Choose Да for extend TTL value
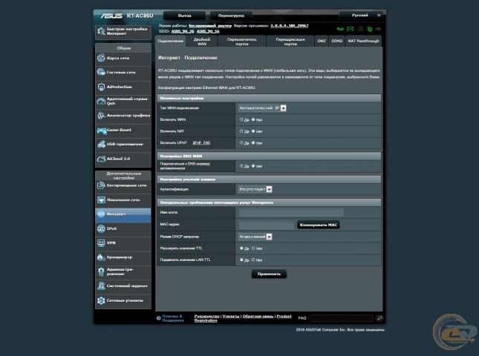479x356 pixels. pos(241,248)
